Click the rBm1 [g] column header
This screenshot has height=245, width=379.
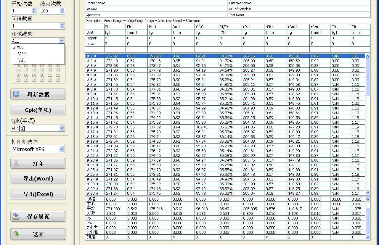(x=298, y=30)
